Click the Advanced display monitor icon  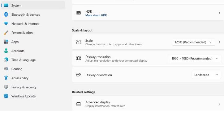click(78, 104)
